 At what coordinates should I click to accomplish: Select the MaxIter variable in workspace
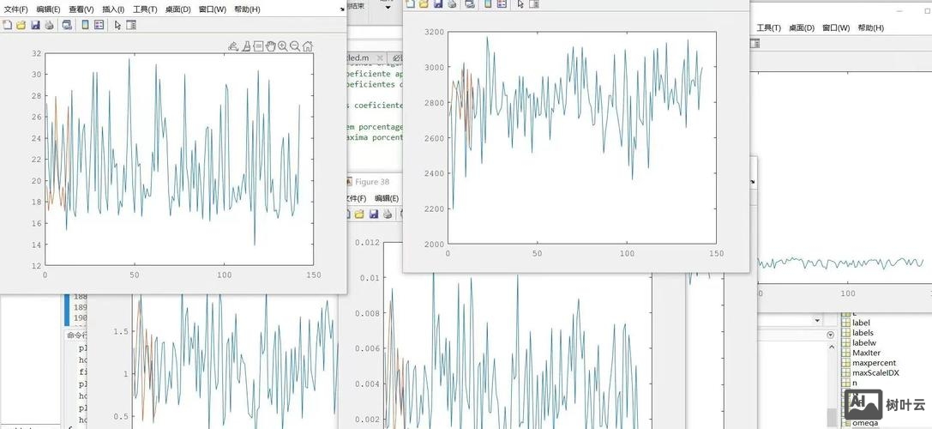coord(866,353)
